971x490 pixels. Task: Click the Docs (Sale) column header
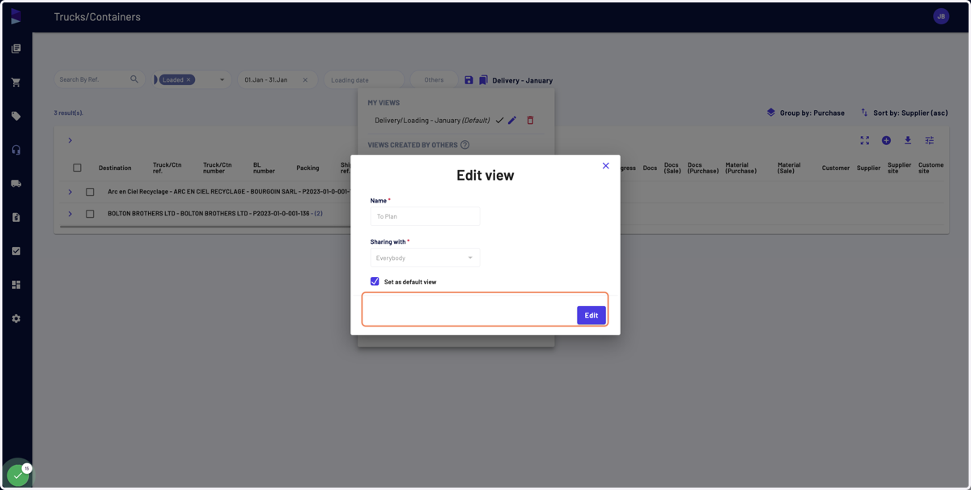(672, 168)
